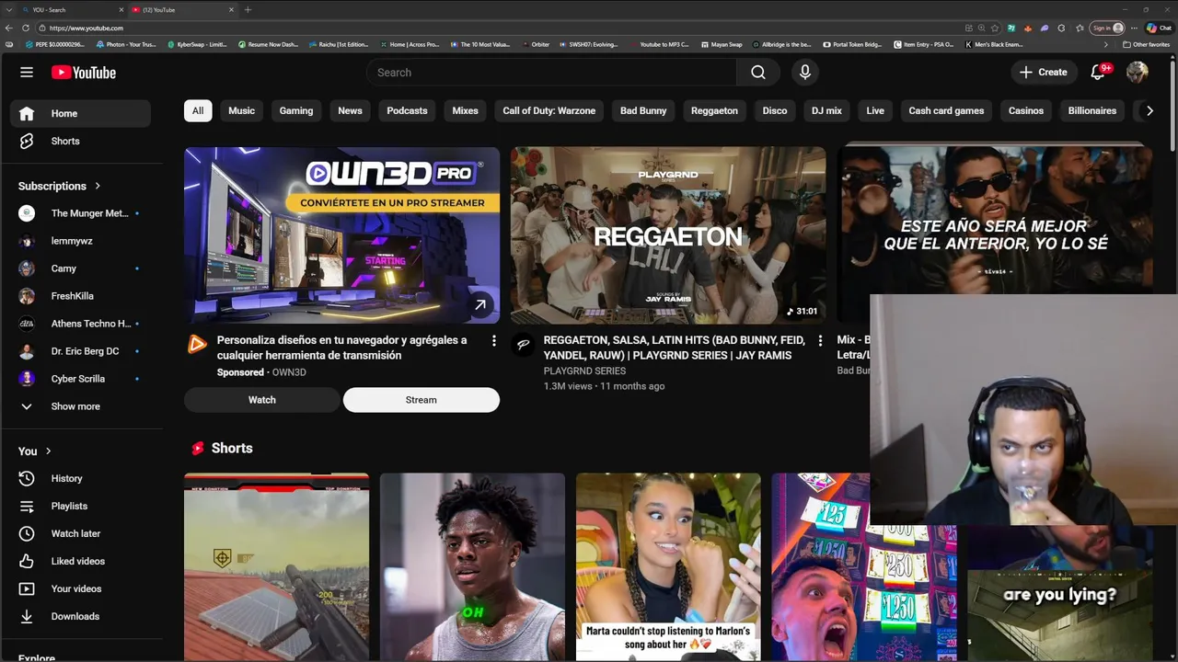Open the notifications bell

tap(1098, 73)
